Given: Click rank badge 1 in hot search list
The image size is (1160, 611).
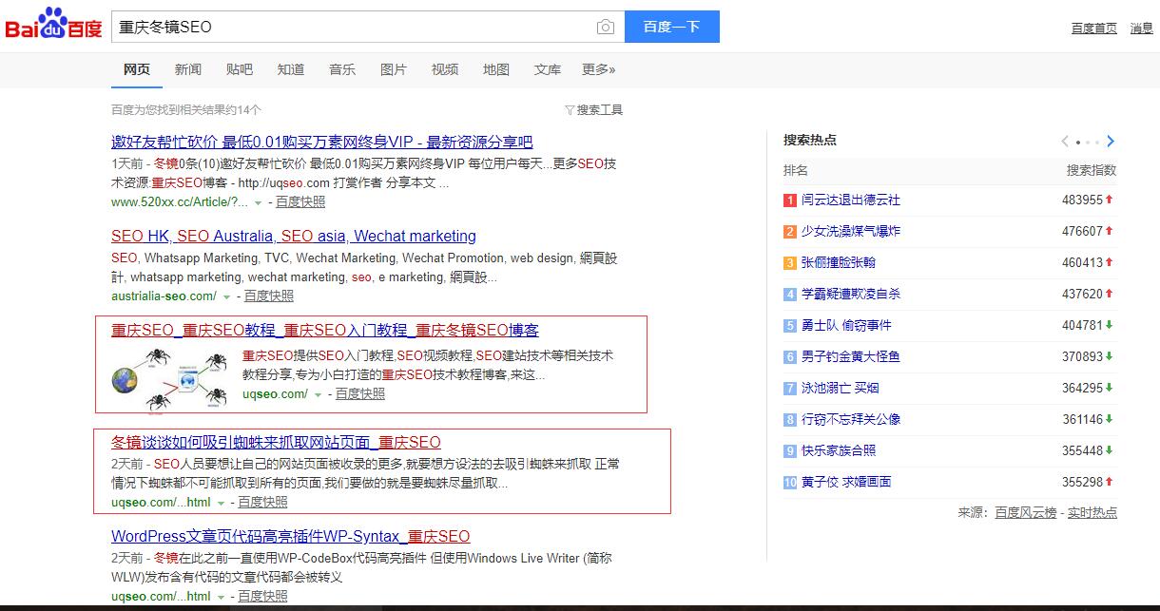Looking at the screenshot, I should (789, 200).
